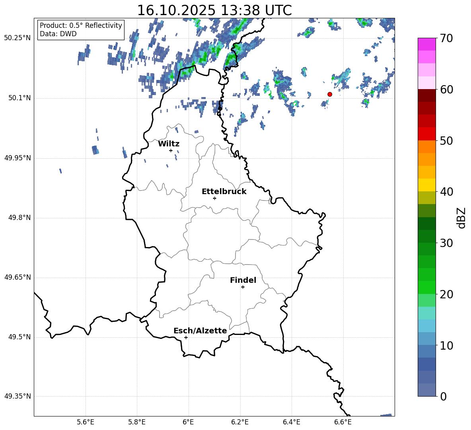Screen dimensions: 471x430
Task: Click the 0 tick on the colorbar
Action: pos(443,396)
